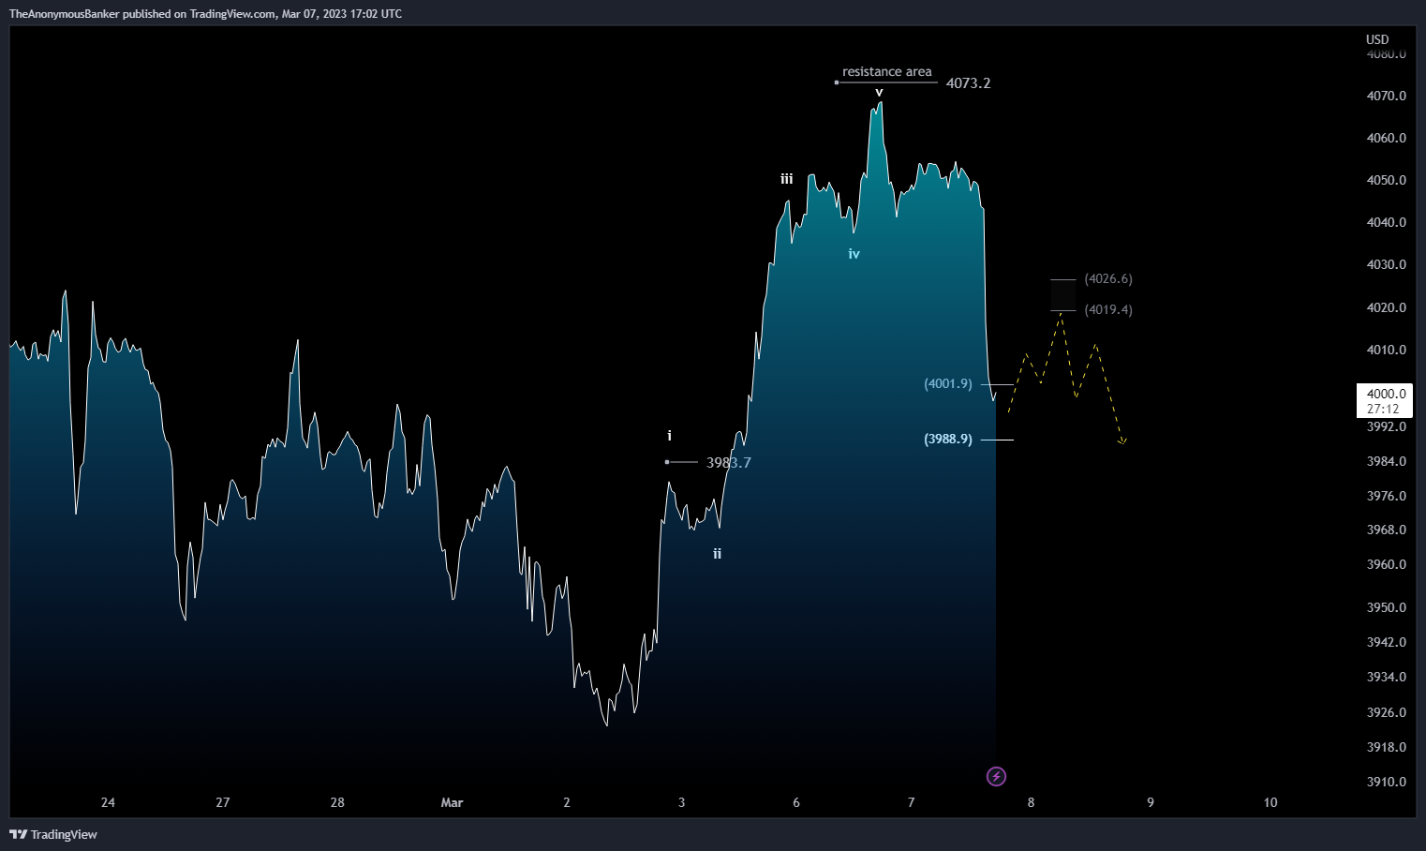Click the 3910.0 price axis value
1426x851 pixels.
pyautogui.click(x=1387, y=782)
